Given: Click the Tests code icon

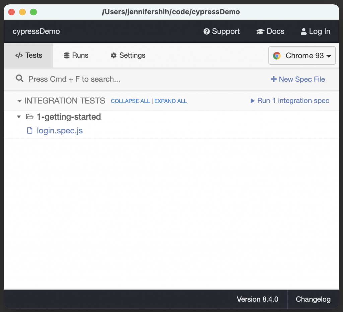Looking at the screenshot, I should click(x=19, y=55).
